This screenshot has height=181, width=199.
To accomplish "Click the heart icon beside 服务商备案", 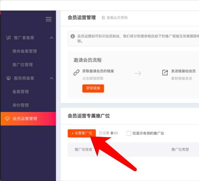I will coord(8,78).
